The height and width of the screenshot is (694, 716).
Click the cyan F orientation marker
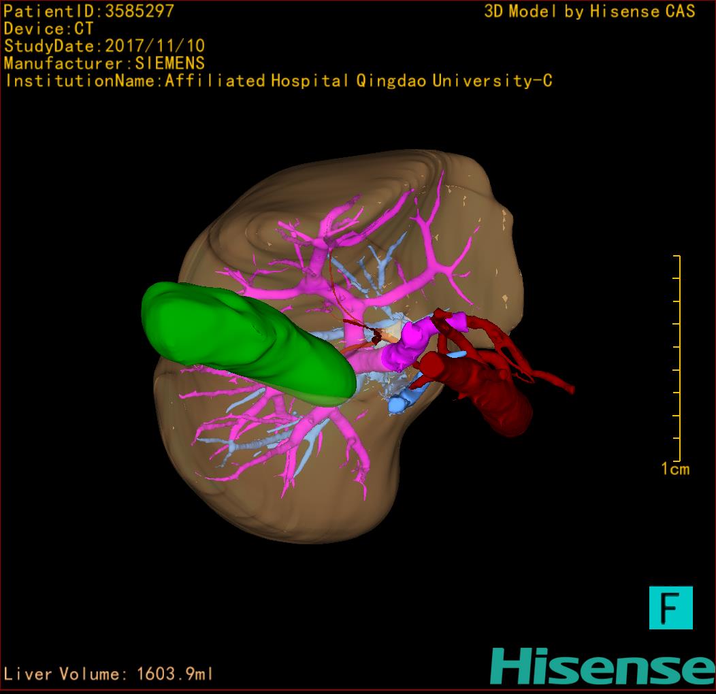point(670,608)
